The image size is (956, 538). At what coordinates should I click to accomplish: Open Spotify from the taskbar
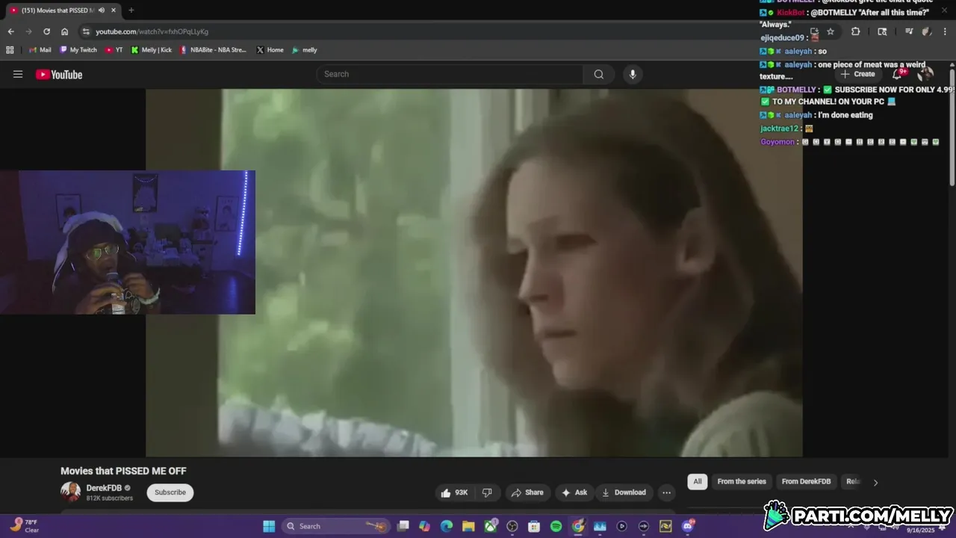556,526
